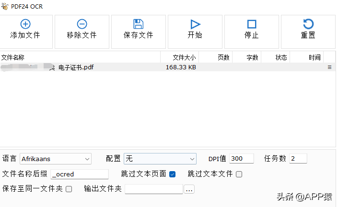
Task: Click the 任务数 field showing 2
Action: [x=298, y=159]
